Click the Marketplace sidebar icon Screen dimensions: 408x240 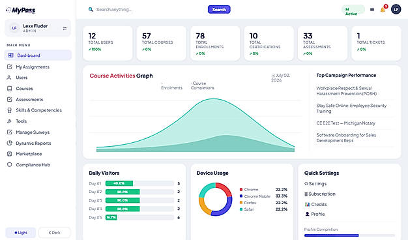click(10, 154)
